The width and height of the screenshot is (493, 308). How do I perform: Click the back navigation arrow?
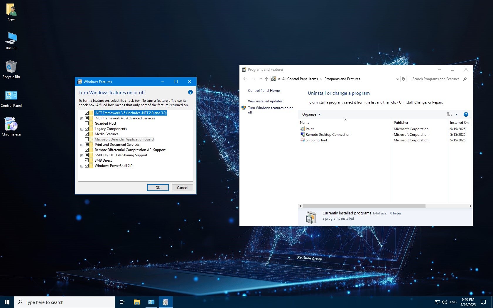tap(245, 79)
